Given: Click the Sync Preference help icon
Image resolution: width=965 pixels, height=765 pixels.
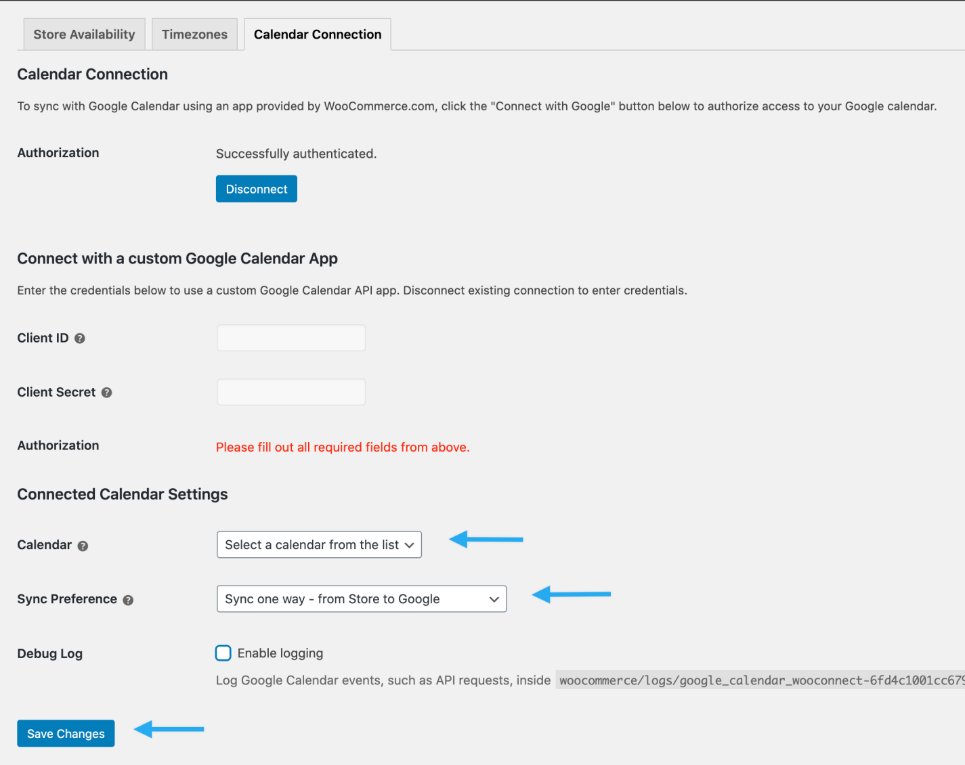Looking at the screenshot, I should point(128,599).
